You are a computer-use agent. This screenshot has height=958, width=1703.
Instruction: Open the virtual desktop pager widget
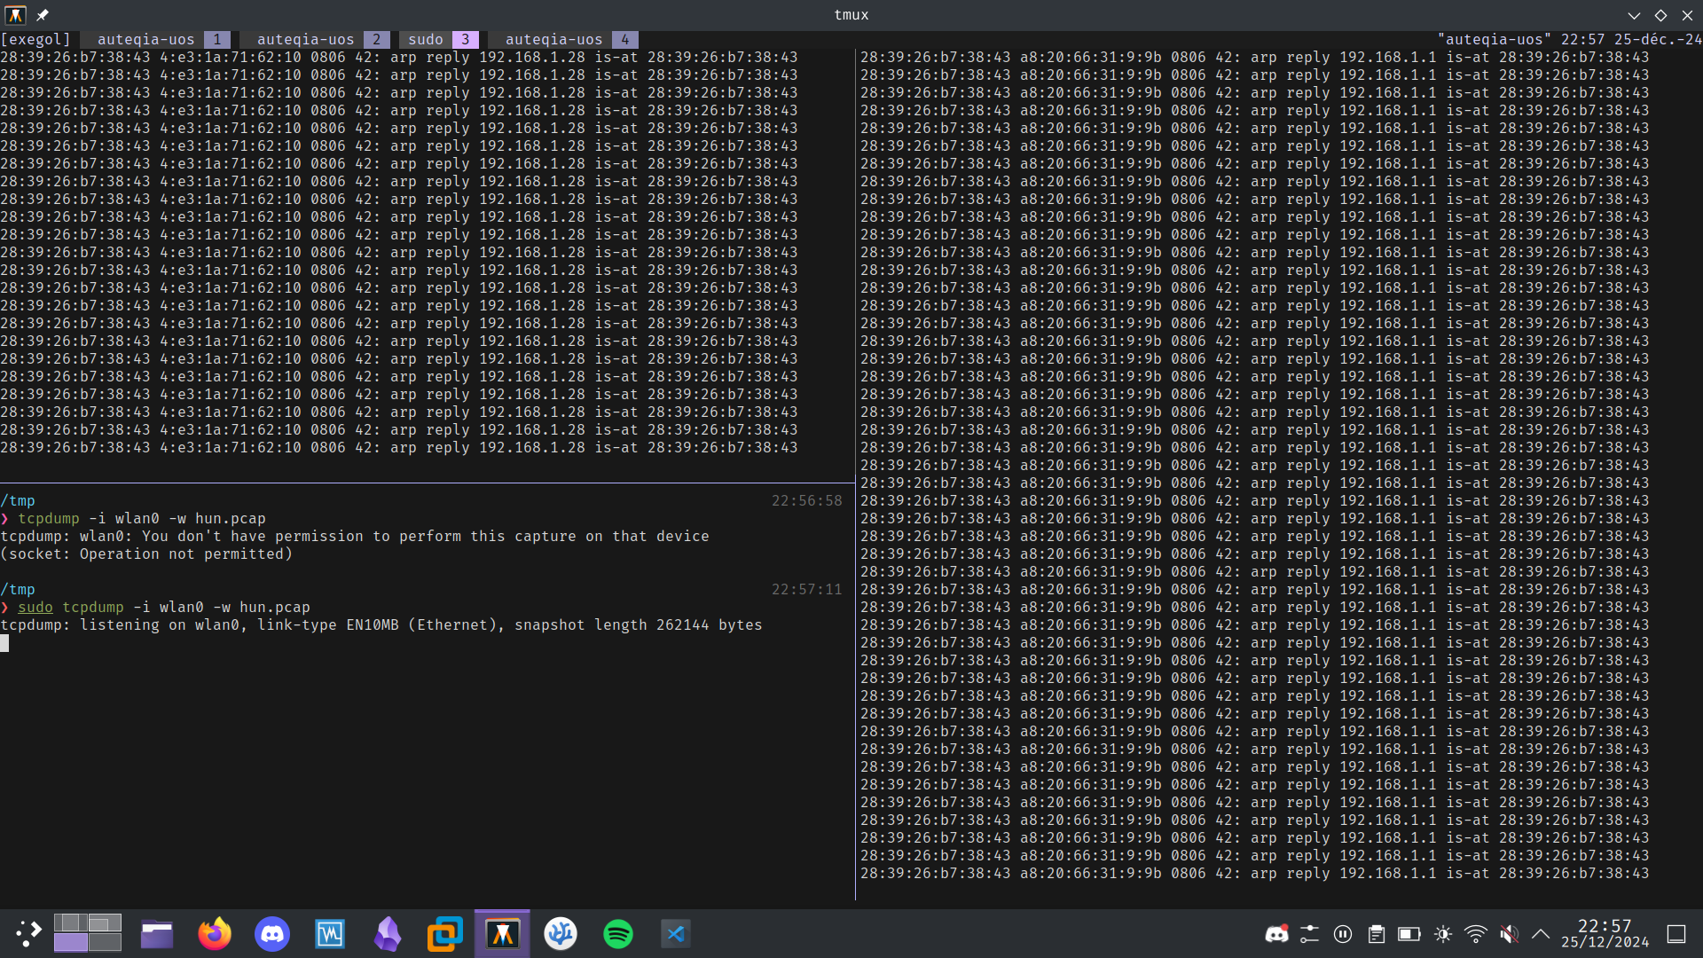pos(88,933)
